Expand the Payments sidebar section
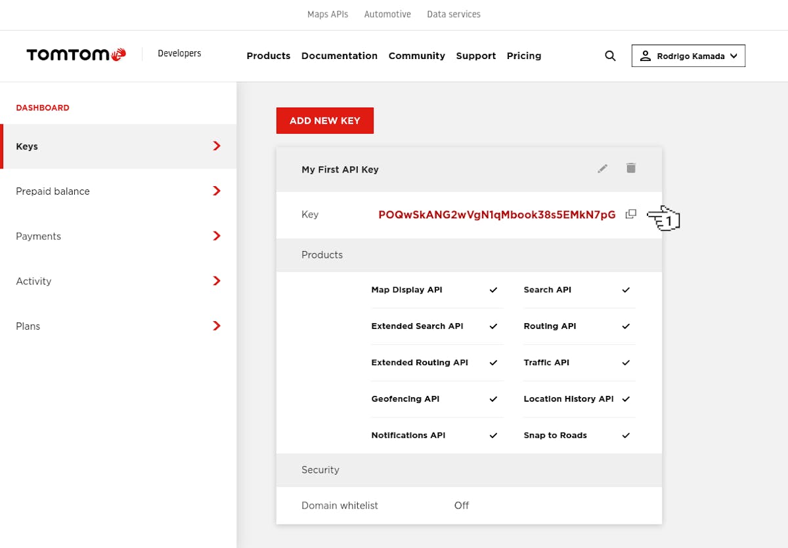Image resolution: width=788 pixels, height=548 pixels. click(118, 236)
